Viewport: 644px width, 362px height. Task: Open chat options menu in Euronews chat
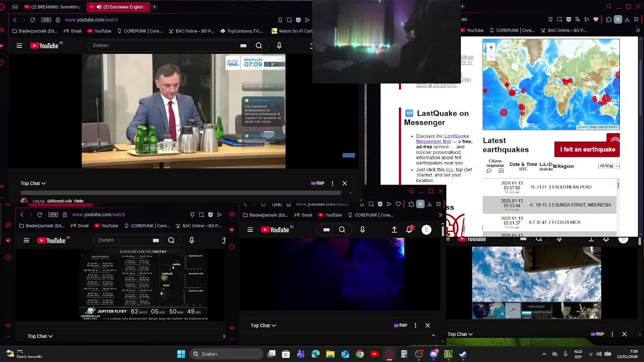pos(333,184)
